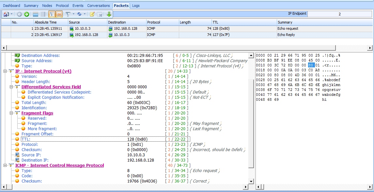The width and height of the screenshot is (374, 192).
Task: Click the Source Address network card icon
Action: [x=17, y=61]
